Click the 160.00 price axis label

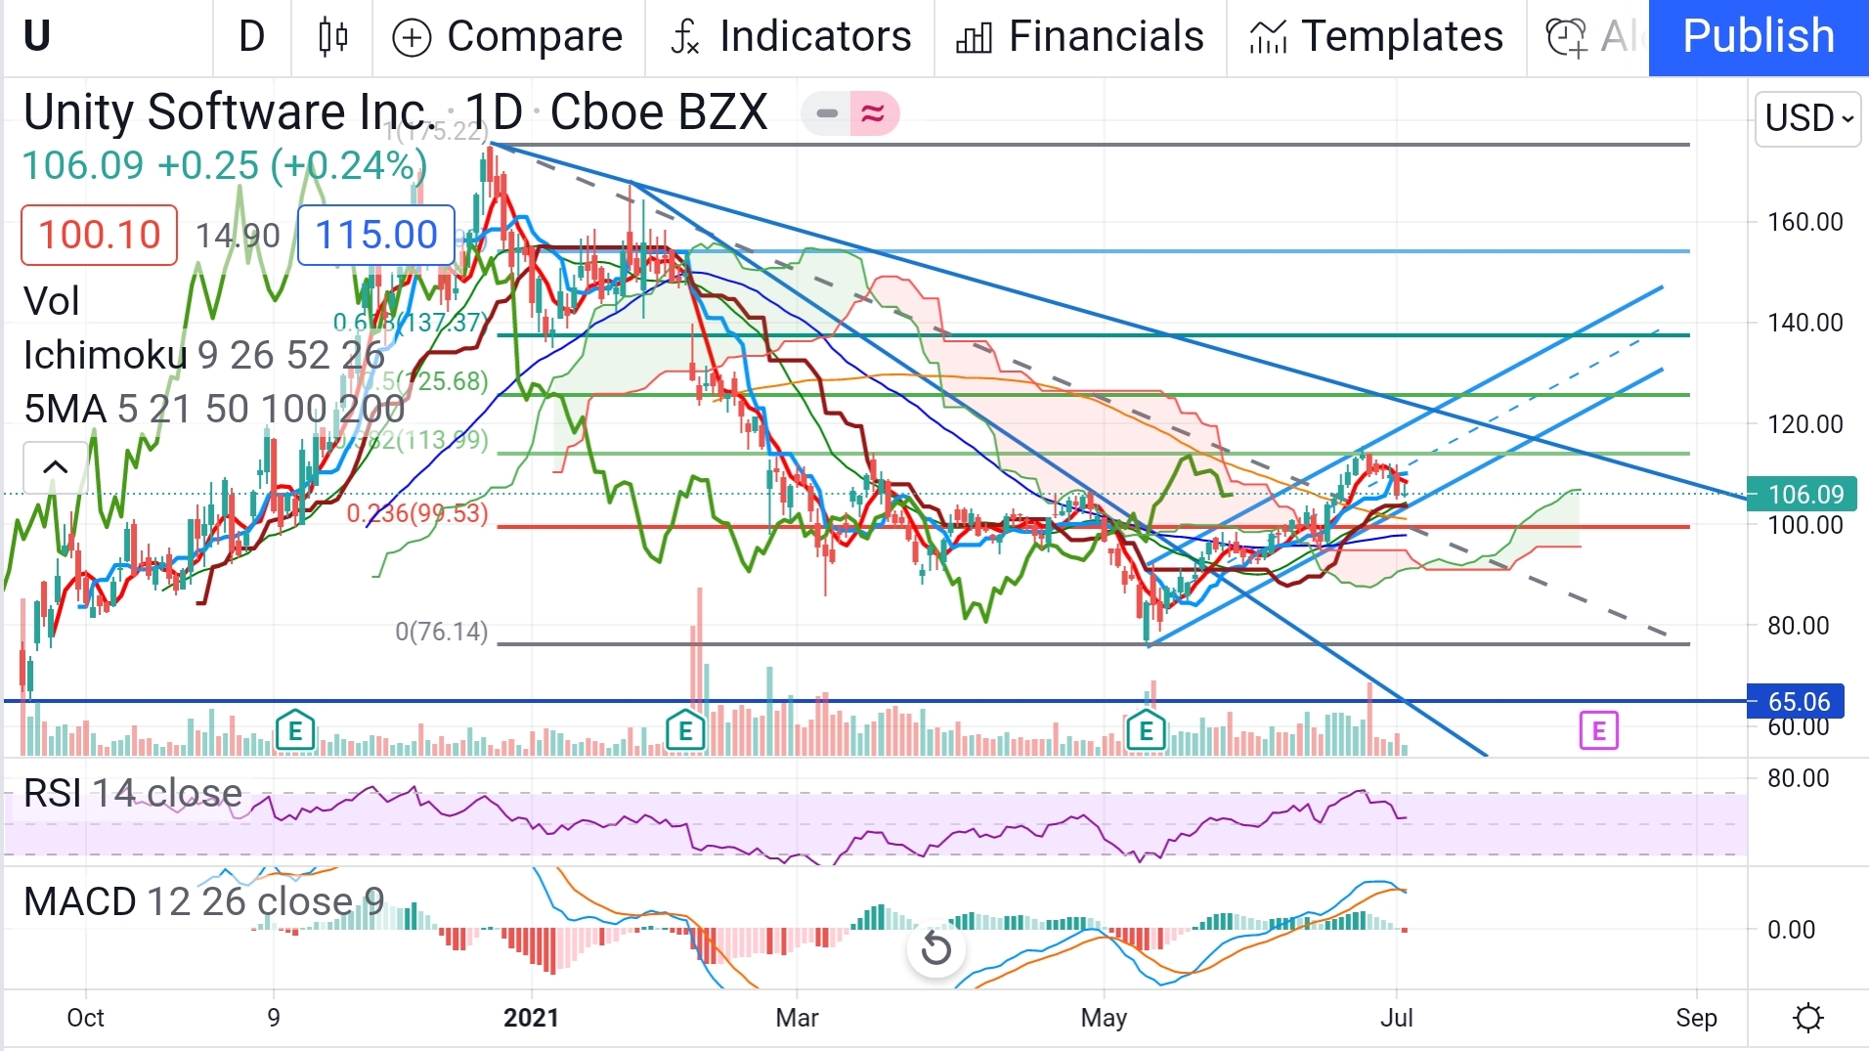tap(1804, 222)
